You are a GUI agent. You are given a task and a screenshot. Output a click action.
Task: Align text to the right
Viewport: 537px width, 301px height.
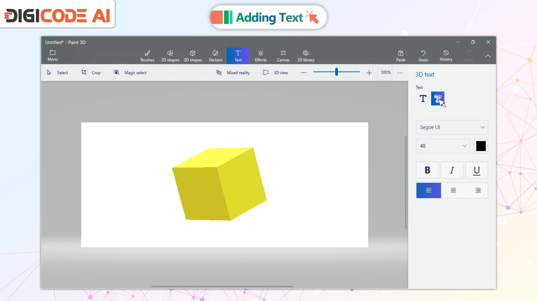tap(478, 190)
